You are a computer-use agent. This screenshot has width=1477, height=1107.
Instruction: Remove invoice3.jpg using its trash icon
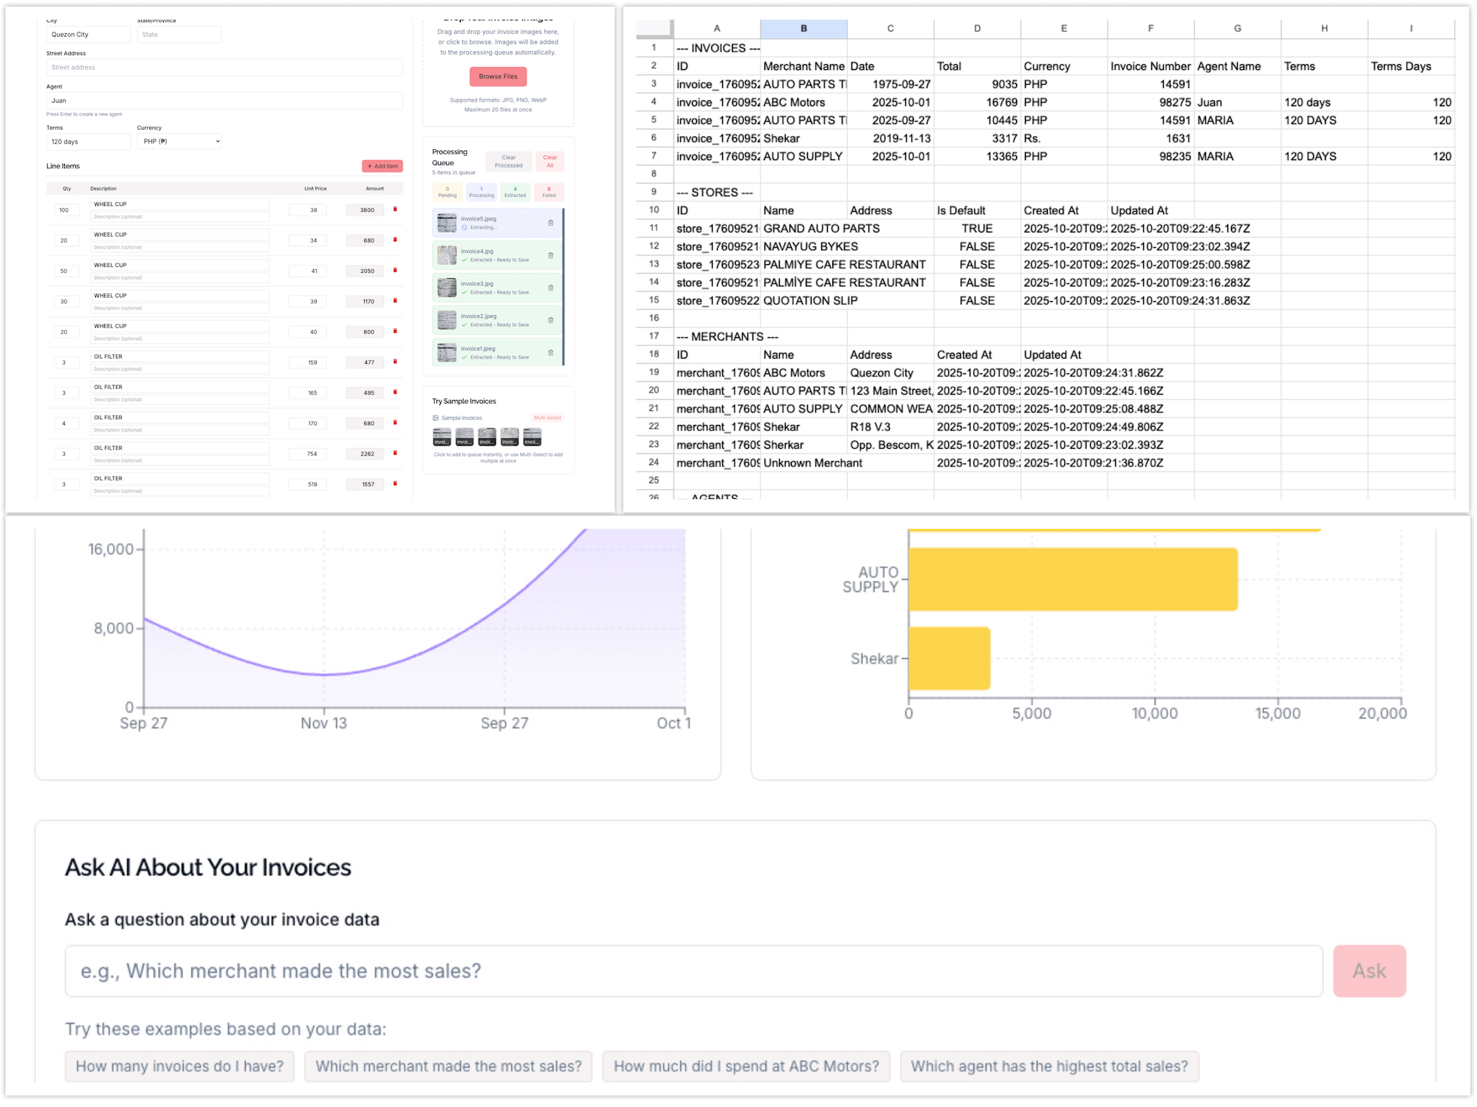(x=551, y=288)
